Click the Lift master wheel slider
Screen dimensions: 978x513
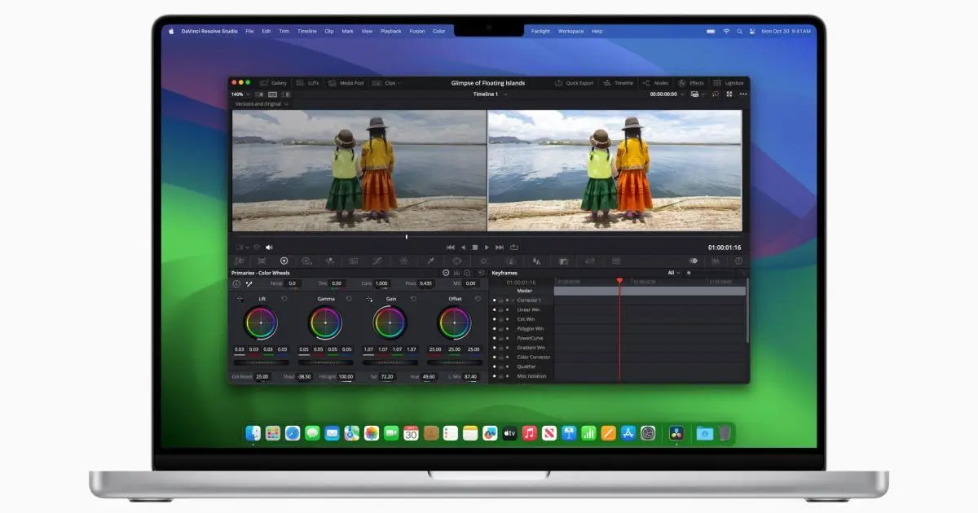tap(260, 362)
